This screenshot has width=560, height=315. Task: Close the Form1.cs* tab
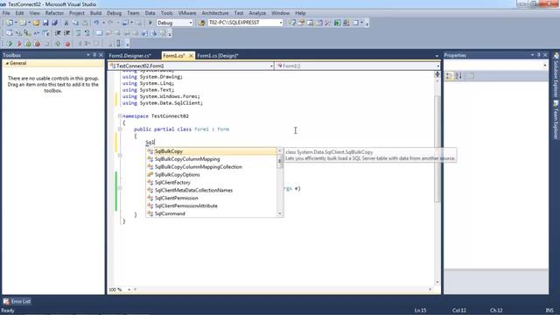point(191,56)
